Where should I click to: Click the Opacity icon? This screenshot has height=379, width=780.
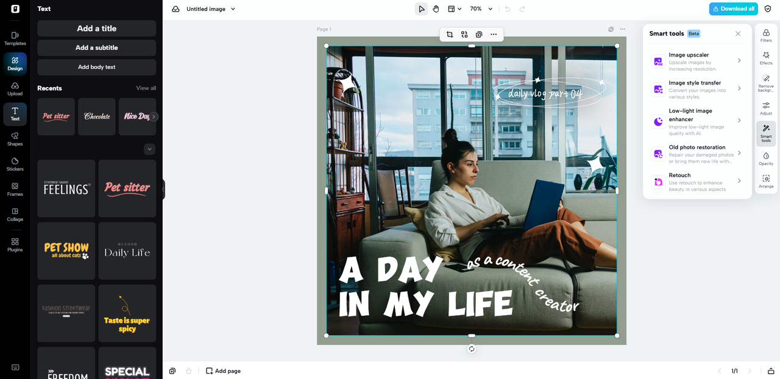(x=766, y=159)
